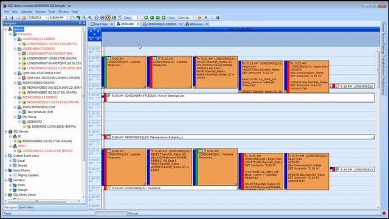
Task: Select the Users item under Contacts
Action: 21,185
